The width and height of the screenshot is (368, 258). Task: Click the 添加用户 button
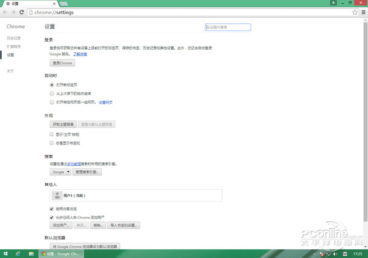click(61, 225)
